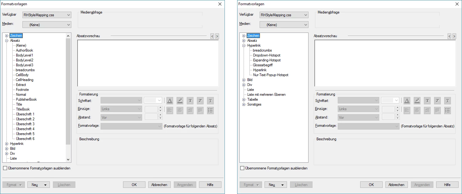This screenshot has height=194, width=462.
Task: Toggle italic T icon in right dialog
Action: 437,100
